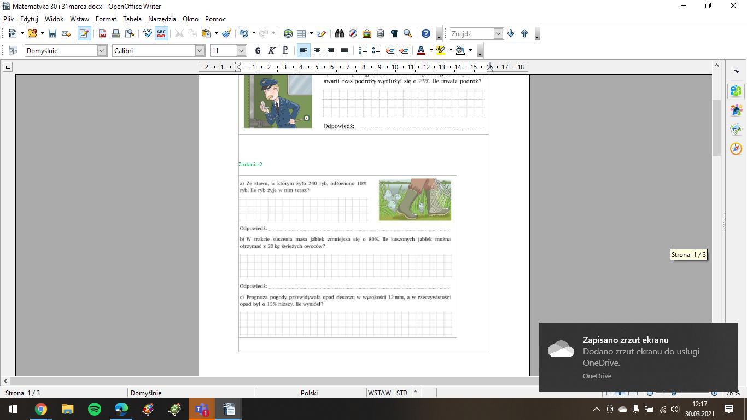Click the Open file folder icon
The image size is (747, 420).
tap(32, 33)
